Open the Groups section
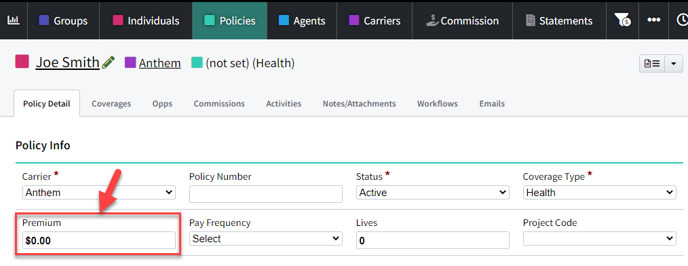Image resolution: width=688 pixels, height=266 pixels. 64,20
